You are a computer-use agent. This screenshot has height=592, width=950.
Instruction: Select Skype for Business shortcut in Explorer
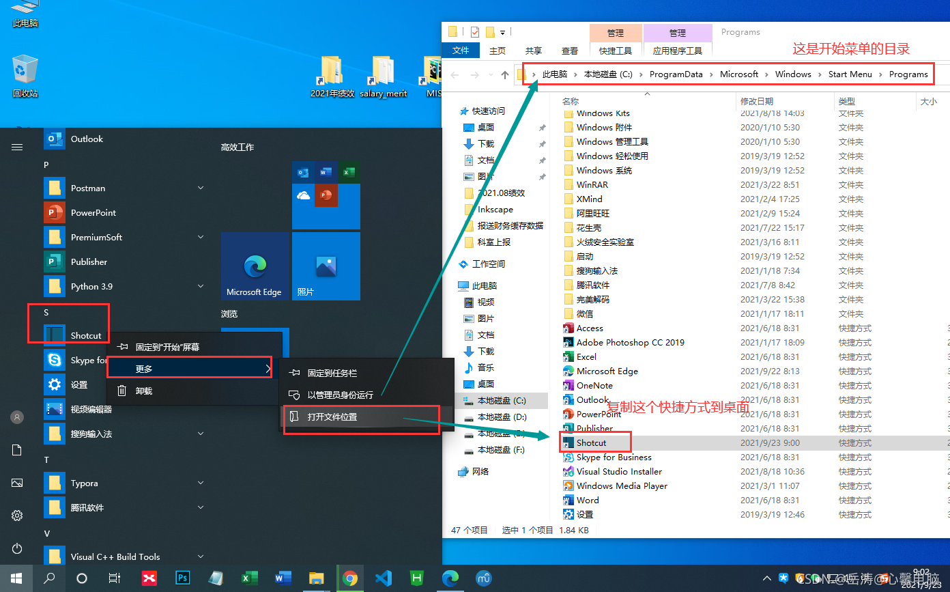(614, 457)
